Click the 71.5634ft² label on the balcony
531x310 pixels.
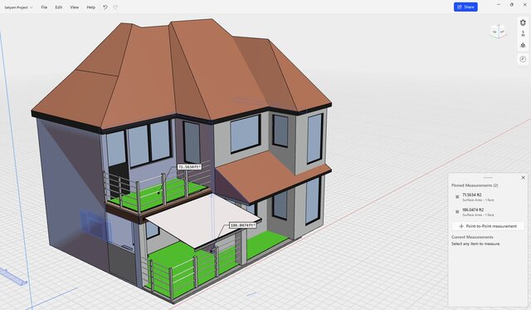pyautogui.click(x=189, y=167)
